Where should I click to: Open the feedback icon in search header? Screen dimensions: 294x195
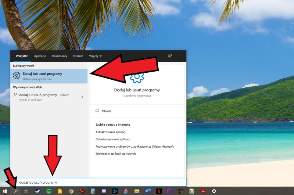tap(170, 56)
